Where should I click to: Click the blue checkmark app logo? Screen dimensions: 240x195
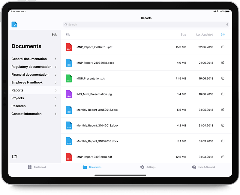pos(14,25)
